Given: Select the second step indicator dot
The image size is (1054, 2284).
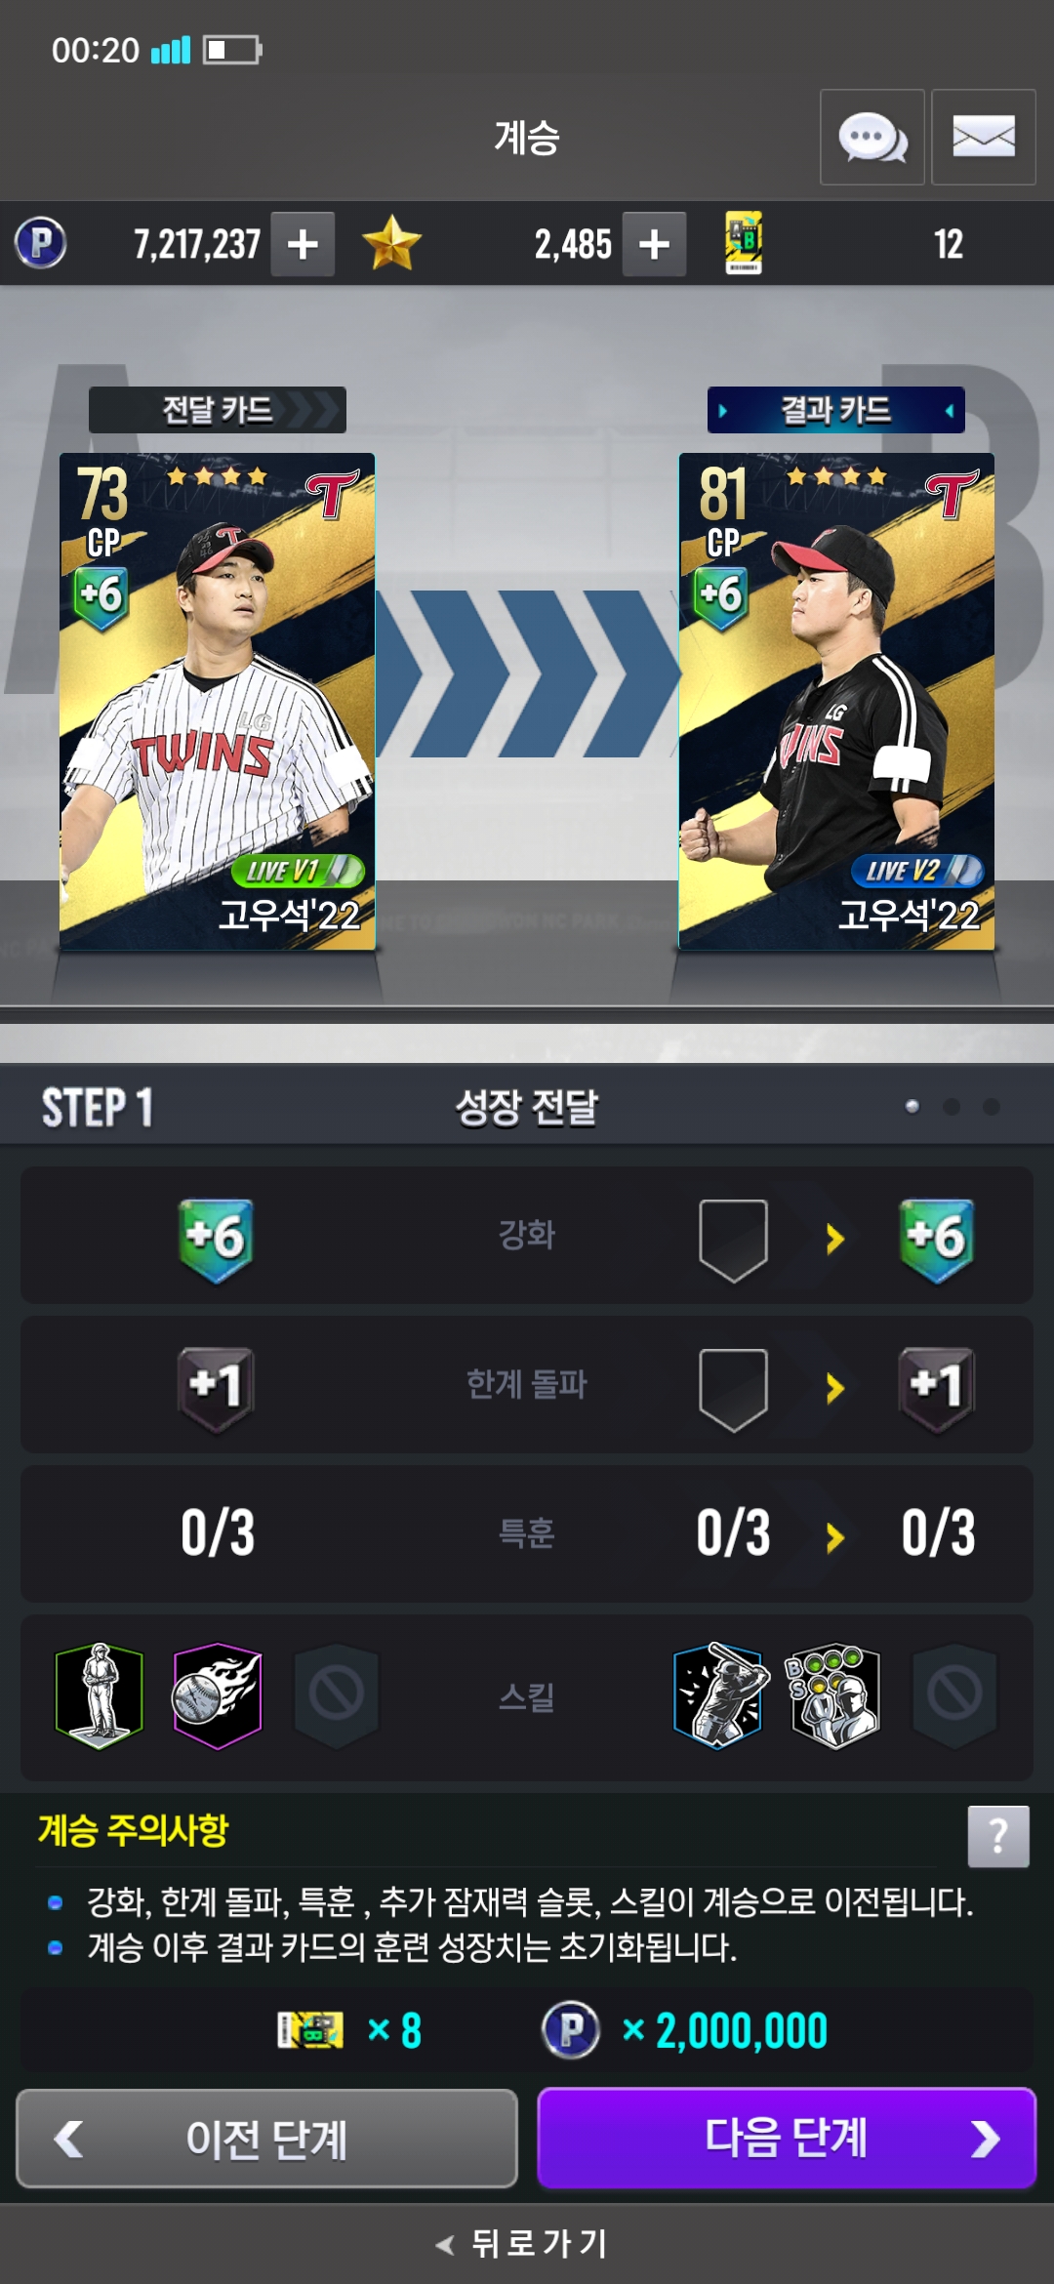Looking at the screenshot, I should [x=952, y=1106].
